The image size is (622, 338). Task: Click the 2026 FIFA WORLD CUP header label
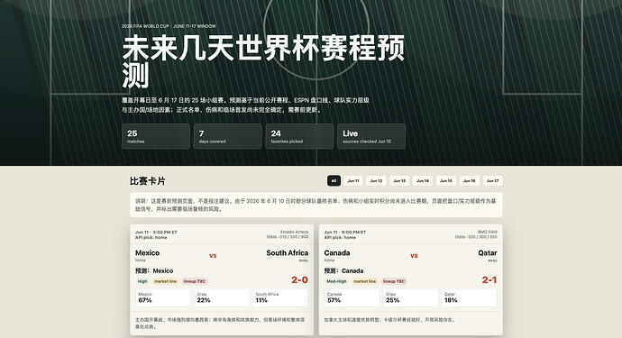coord(169,26)
